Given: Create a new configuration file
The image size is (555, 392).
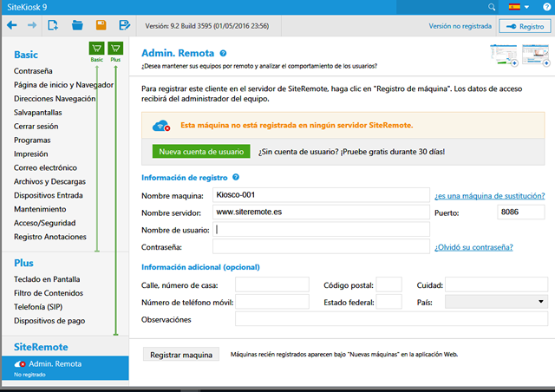Looking at the screenshot, I should tap(53, 26).
